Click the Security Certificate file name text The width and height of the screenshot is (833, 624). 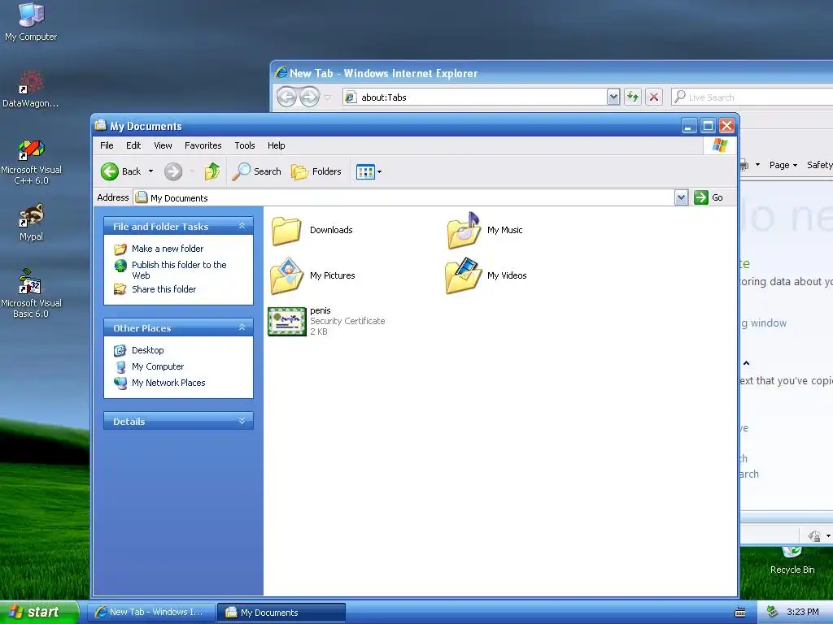pyautogui.click(x=321, y=310)
